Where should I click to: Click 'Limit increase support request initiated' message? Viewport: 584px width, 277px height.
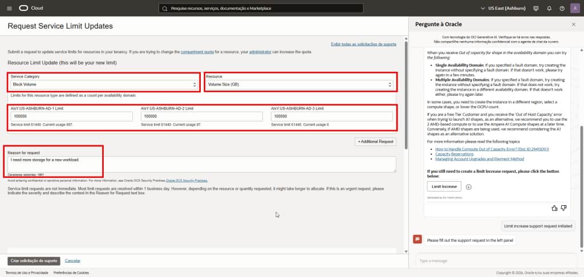(538, 226)
